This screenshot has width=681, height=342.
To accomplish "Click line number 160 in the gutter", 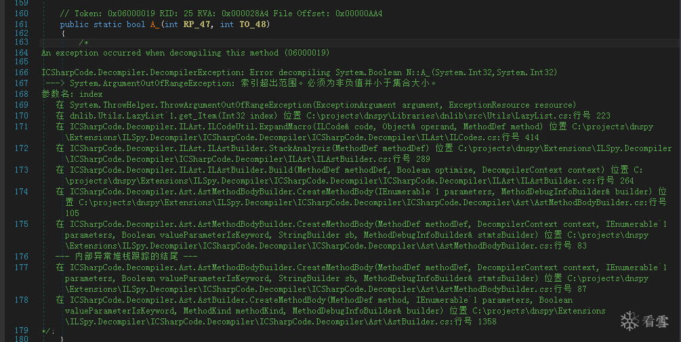I will (x=21, y=14).
